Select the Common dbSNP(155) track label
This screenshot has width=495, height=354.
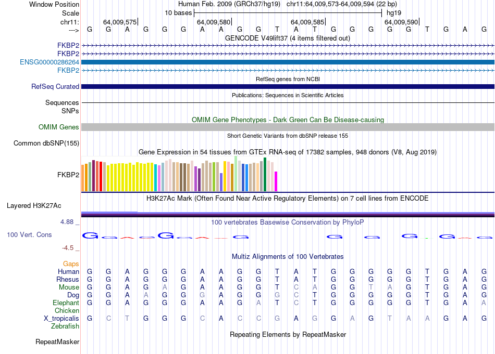coord(46,143)
